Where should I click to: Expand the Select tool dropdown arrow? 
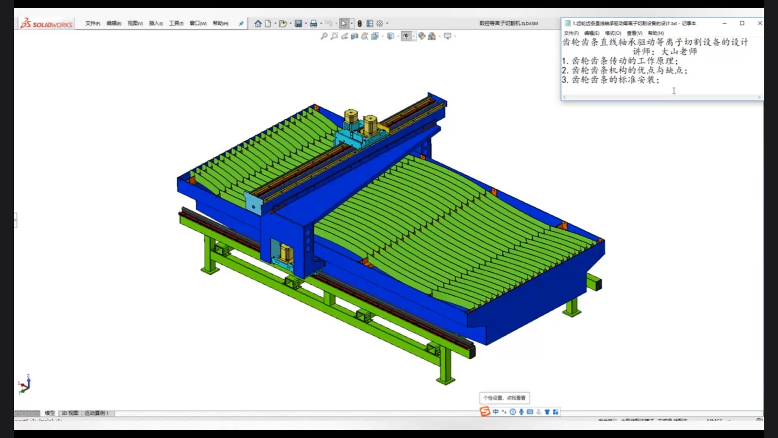pyautogui.click(x=351, y=24)
